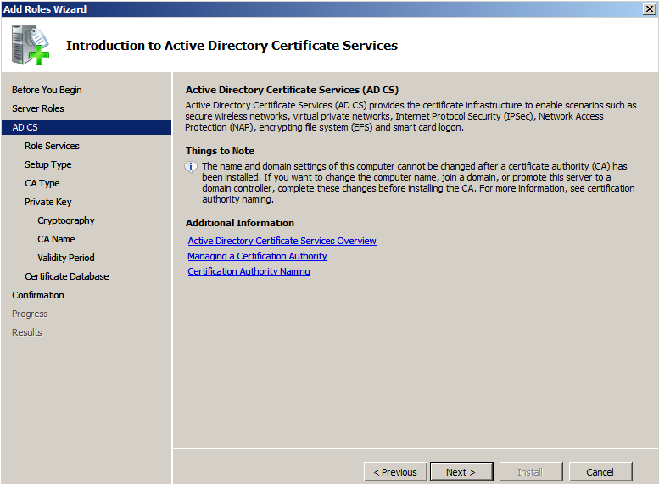Click the info icon under Things to Note
The image size is (659, 484).
coord(192,167)
